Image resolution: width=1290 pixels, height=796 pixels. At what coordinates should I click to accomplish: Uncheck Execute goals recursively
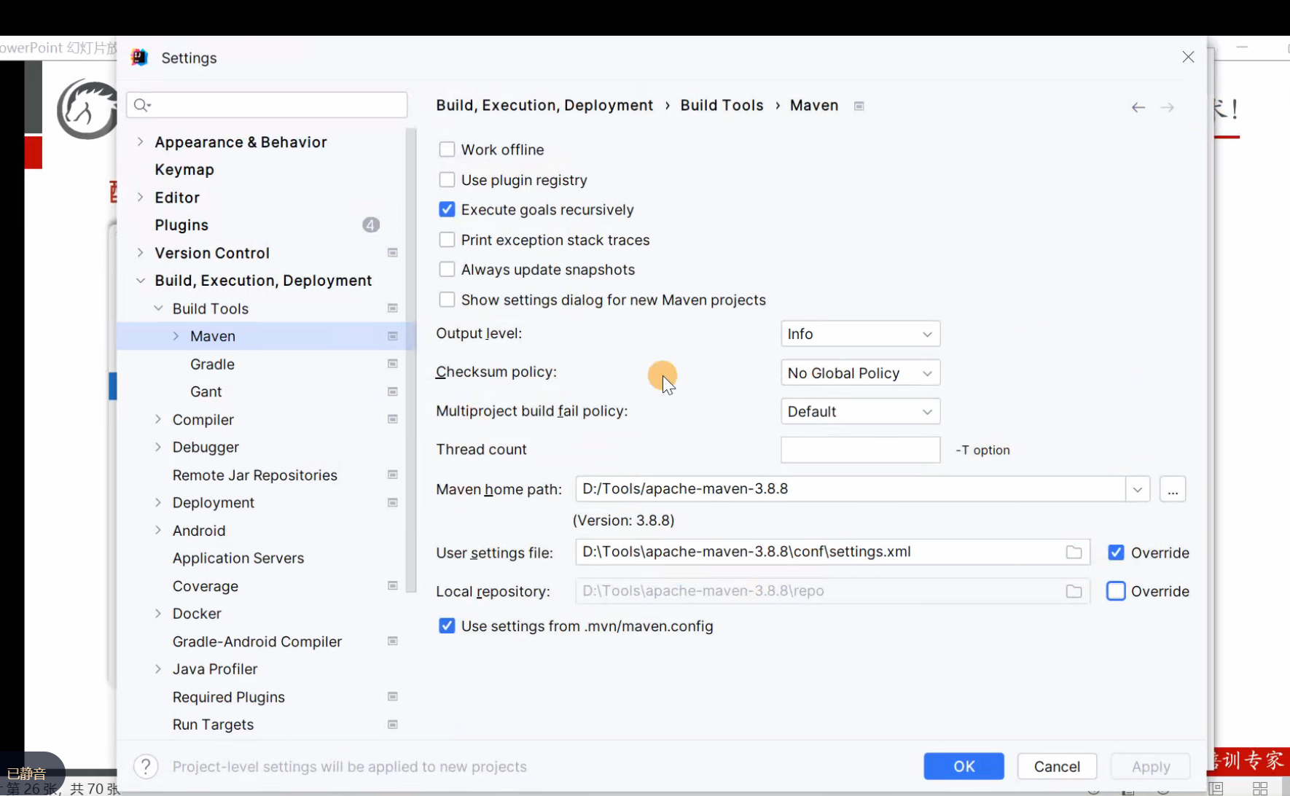click(x=447, y=210)
